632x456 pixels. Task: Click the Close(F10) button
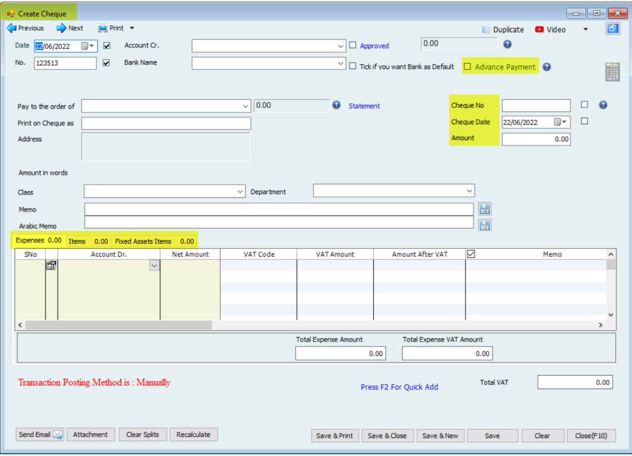point(591,435)
